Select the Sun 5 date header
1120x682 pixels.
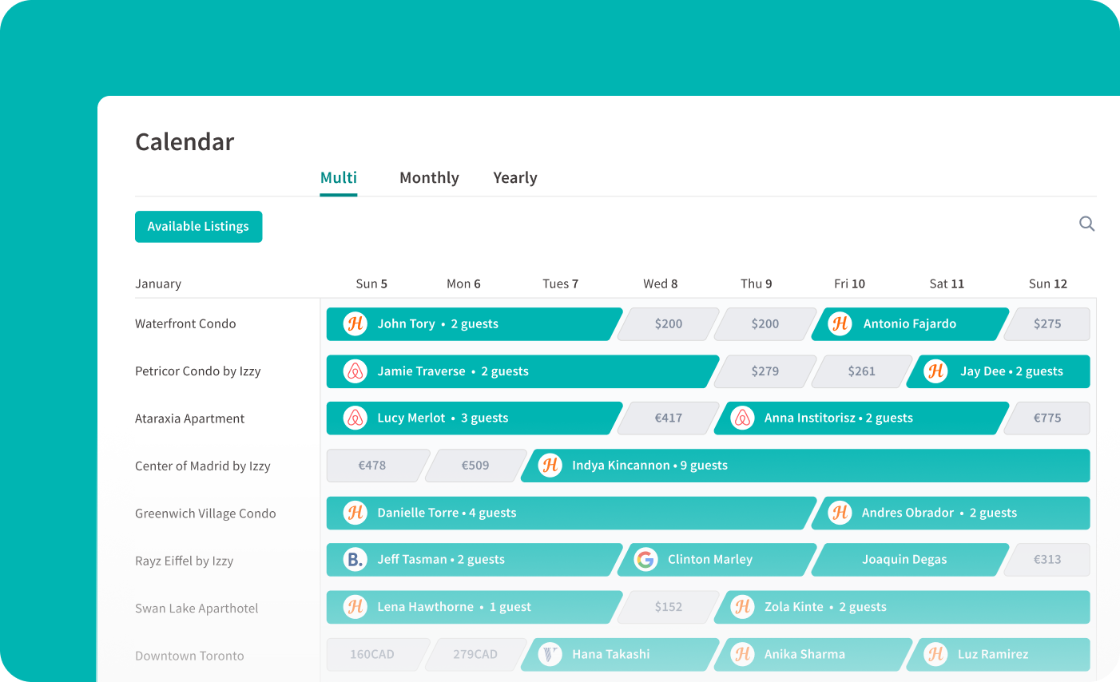coord(371,284)
